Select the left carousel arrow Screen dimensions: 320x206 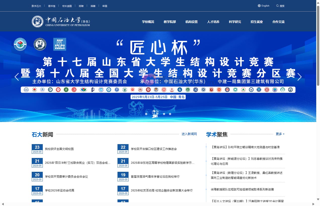pos(17,77)
